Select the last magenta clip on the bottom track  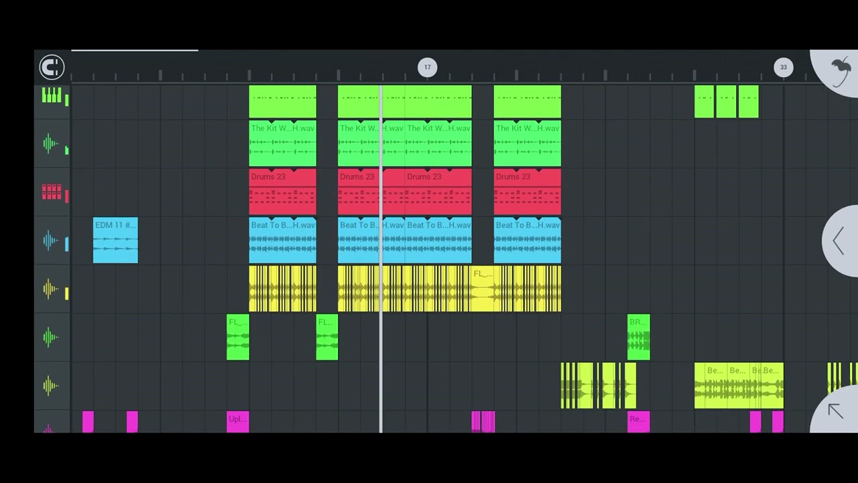pyautogui.click(x=778, y=421)
